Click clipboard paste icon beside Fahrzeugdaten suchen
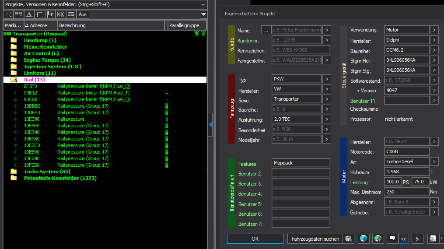Image resolution: width=444 pixels, height=249 pixels. tap(348, 239)
